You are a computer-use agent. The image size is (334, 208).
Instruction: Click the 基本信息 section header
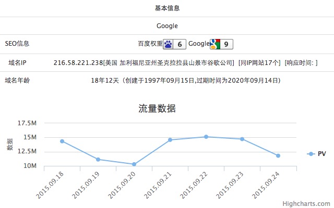pyautogui.click(x=167, y=8)
